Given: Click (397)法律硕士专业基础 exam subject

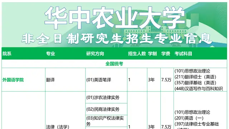Looking at the screenshot, I should point(196,124).
